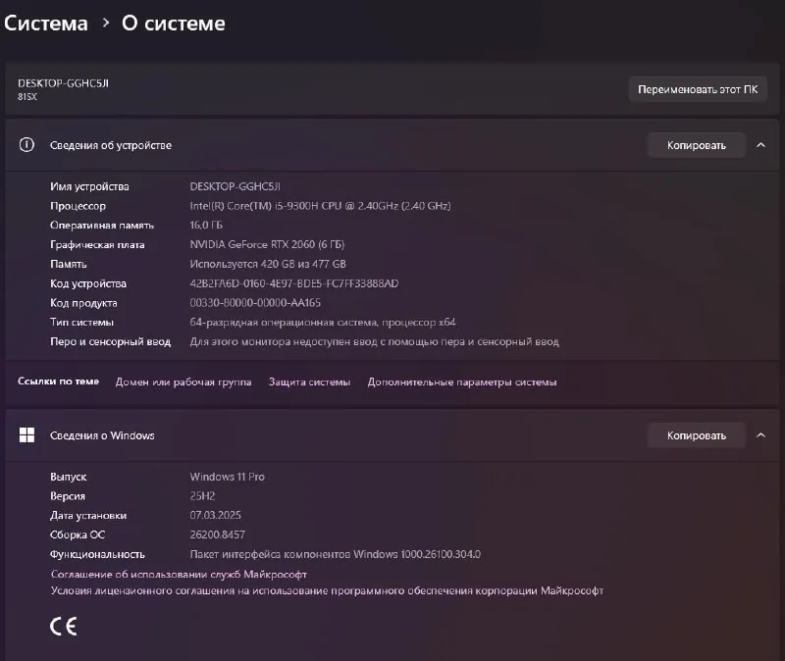
Task: Open Условия лицензионного соглашения Майкрософт link
Action: 327,591
